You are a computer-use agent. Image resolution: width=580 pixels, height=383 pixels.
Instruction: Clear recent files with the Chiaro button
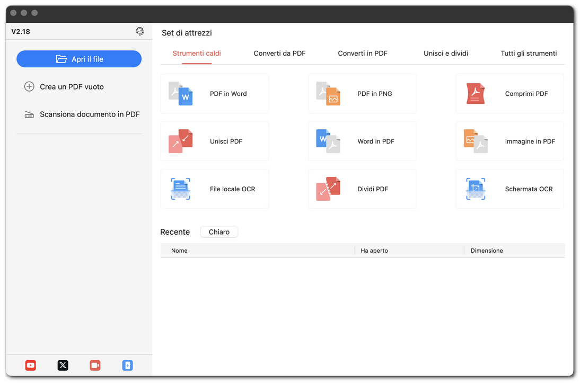[219, 231]
